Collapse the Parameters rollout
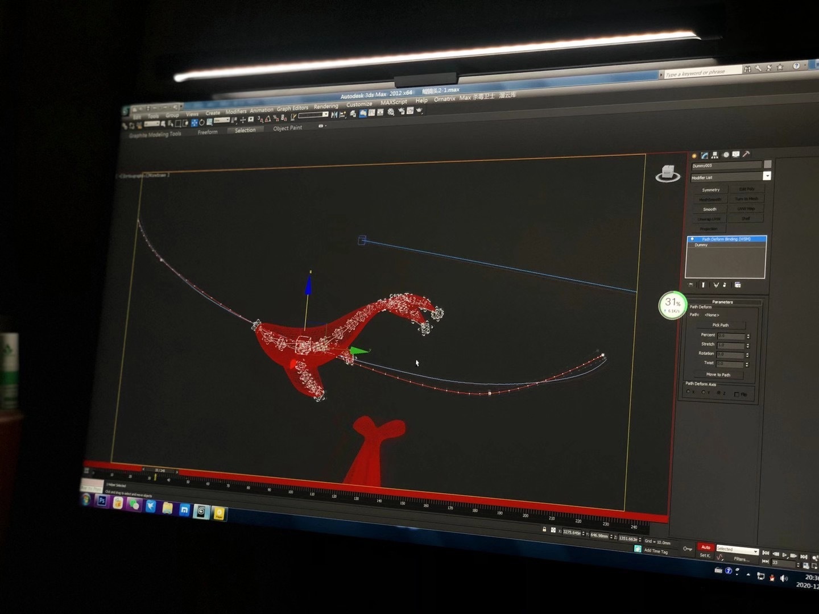The image size is (819, 614). 722,302
